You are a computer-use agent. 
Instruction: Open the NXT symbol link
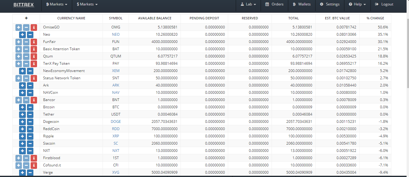tap(116, 151)
